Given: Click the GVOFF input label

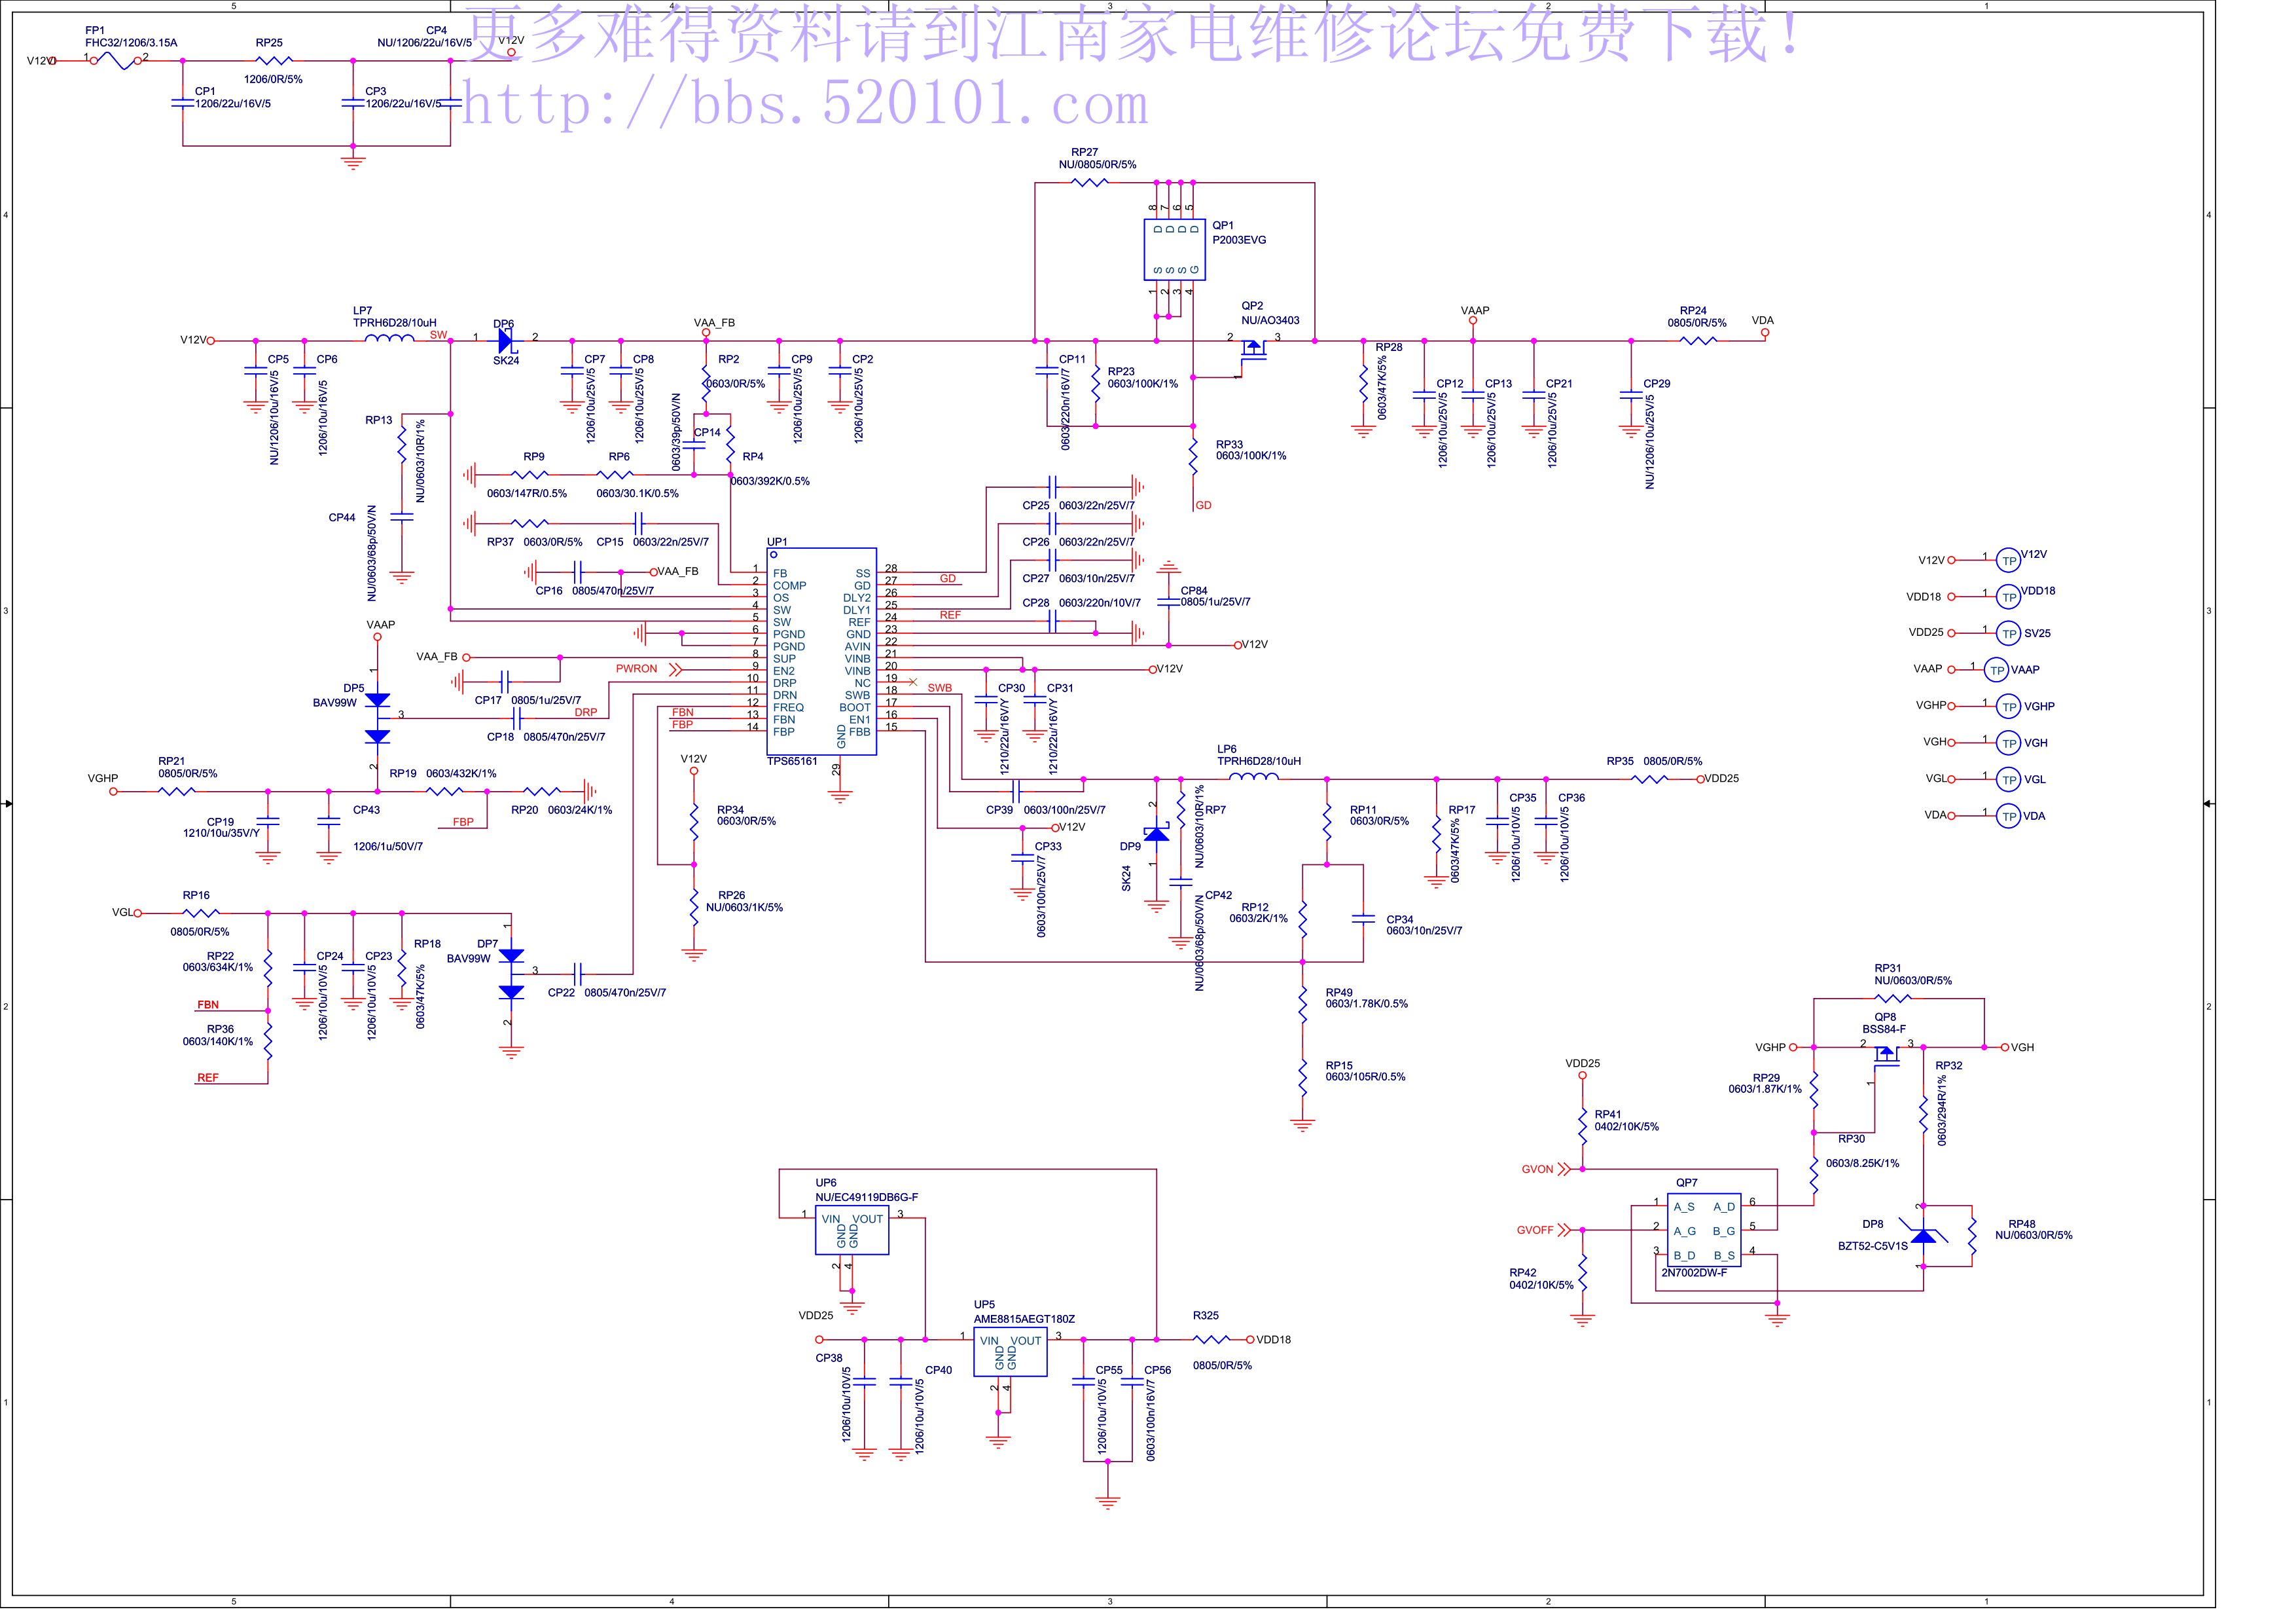Looking at the screenshot, I should pyautogui.click(x=1535, y=1230).
